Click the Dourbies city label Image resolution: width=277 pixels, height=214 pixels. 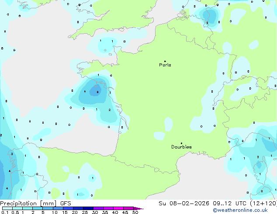181,147
